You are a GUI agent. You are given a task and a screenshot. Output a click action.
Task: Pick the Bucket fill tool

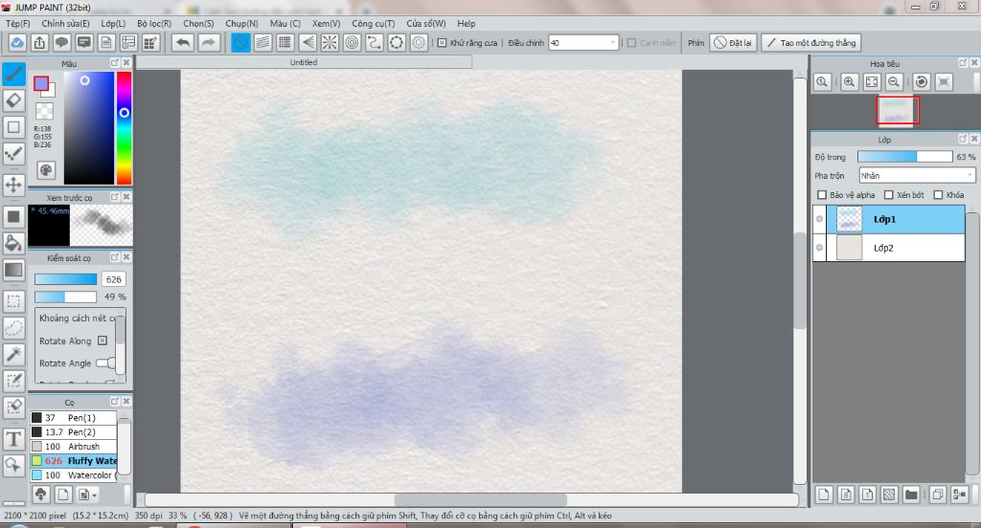tap(14, 243)
